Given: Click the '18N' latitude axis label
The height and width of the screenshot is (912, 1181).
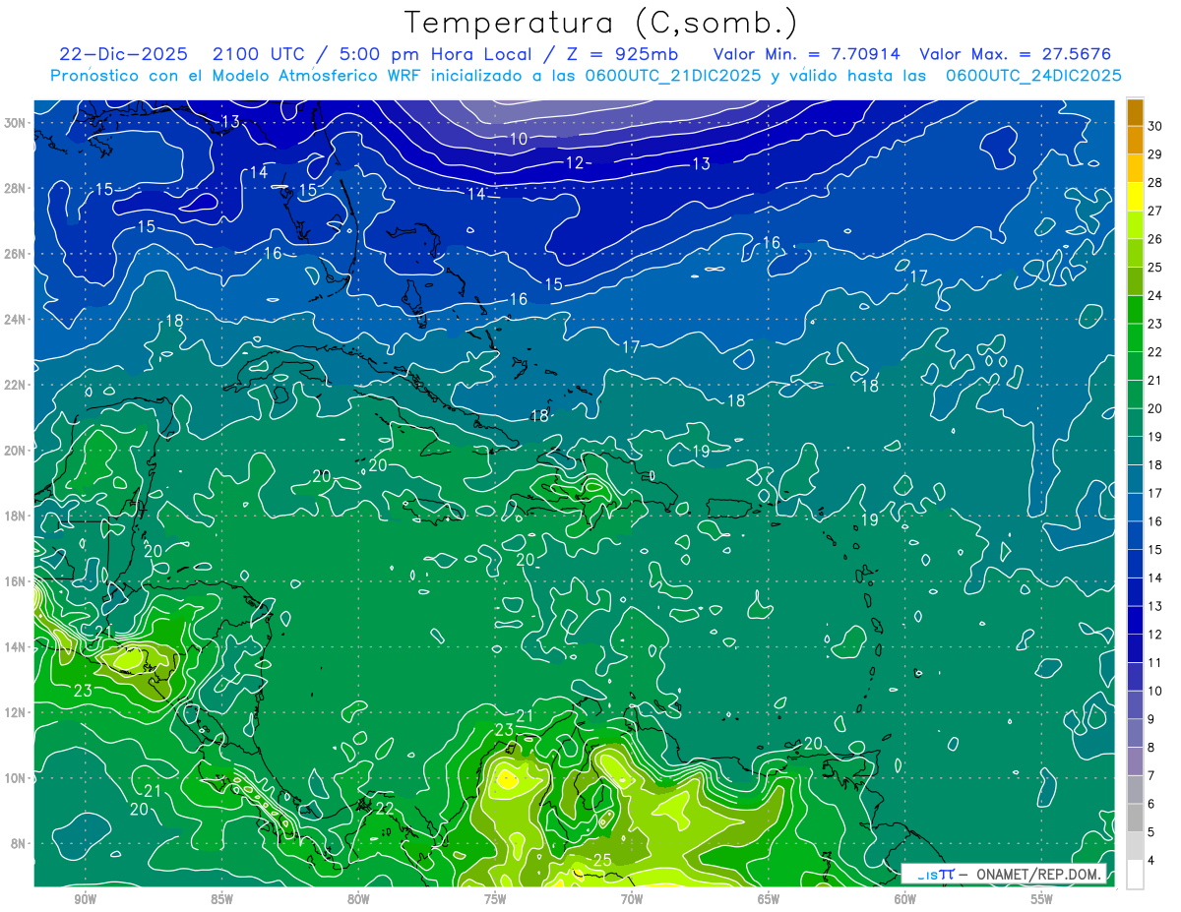Looking at the screenshot, I should (15, 516).
